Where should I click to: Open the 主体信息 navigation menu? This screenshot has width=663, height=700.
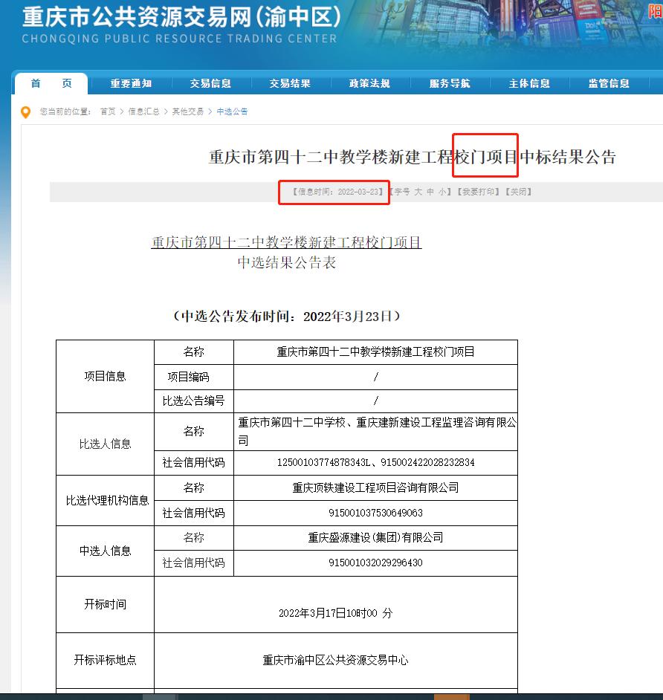(528, 84)
